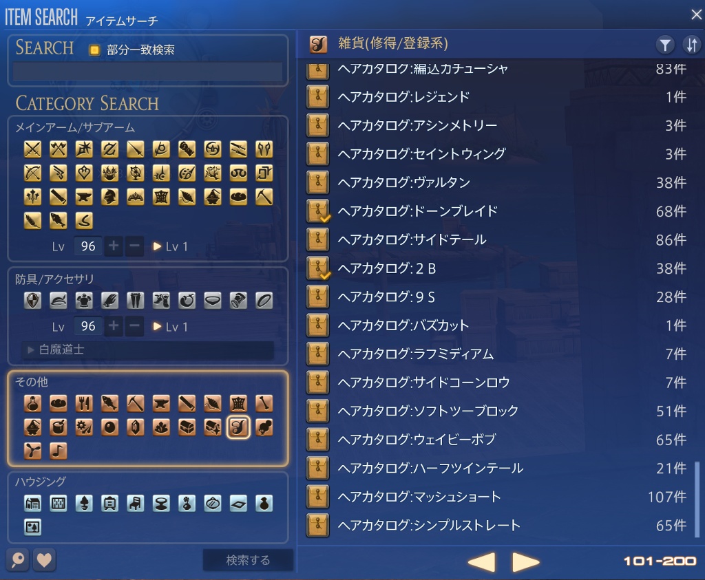705x580 pixels.
Task: Choose the housing exterior category icon under ハウジング
Action: 32,503
